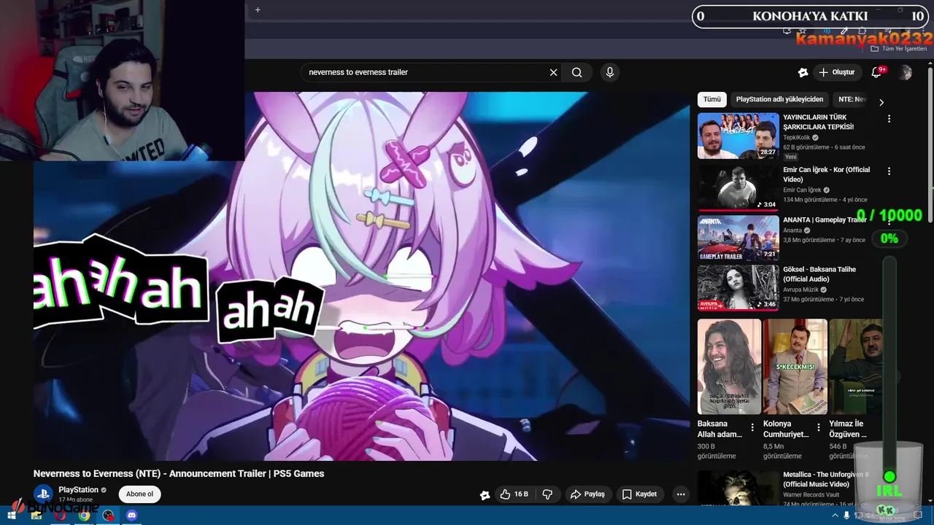
Task: Open YouTube notifications bell
Action: pyautogui.click(x=877, y=72)
